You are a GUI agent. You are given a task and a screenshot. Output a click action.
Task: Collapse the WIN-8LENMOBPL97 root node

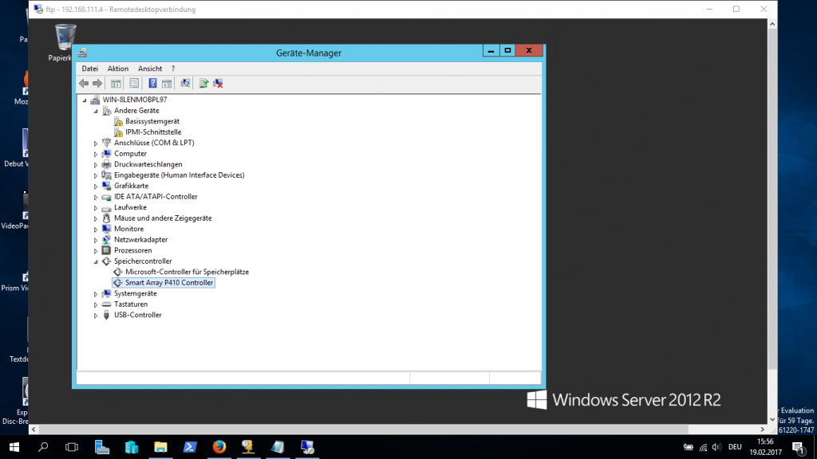point(85,100)
